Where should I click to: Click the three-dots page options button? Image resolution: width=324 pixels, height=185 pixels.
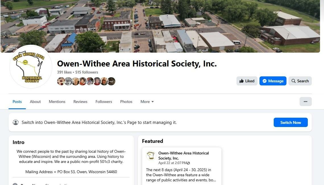click(x=306, y=102)
